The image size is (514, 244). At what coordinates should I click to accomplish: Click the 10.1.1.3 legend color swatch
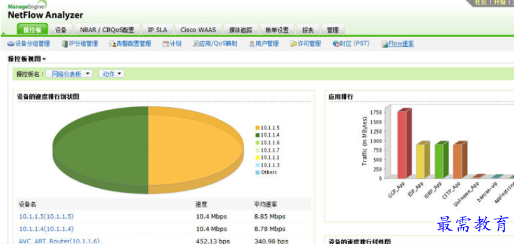(x=258, y=165)
